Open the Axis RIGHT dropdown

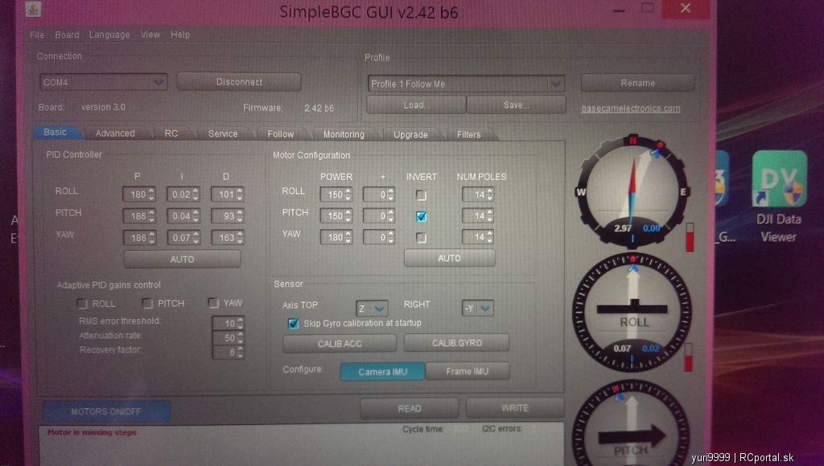coord(477,308)
